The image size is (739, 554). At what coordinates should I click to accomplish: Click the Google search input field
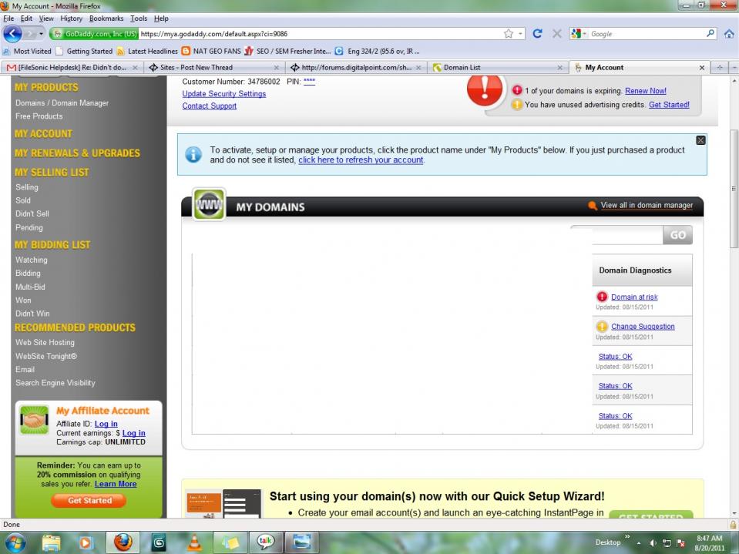click(647, 33)
